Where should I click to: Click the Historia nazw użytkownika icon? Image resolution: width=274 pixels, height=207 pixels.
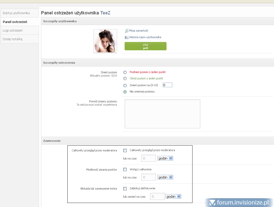(x=127, y=37)
